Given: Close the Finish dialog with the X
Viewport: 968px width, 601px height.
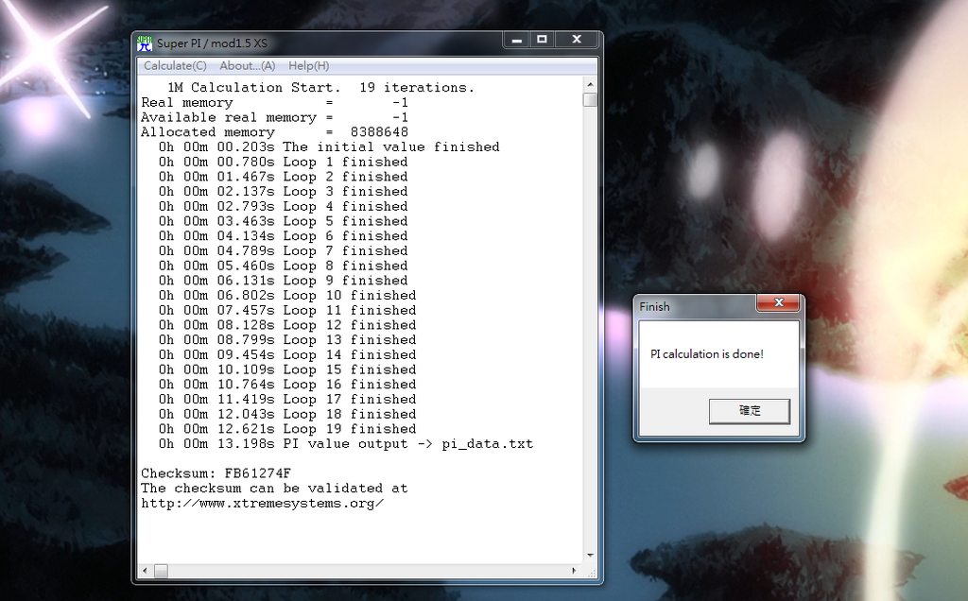Looking at the screenshot, I should tap(779, 303).
